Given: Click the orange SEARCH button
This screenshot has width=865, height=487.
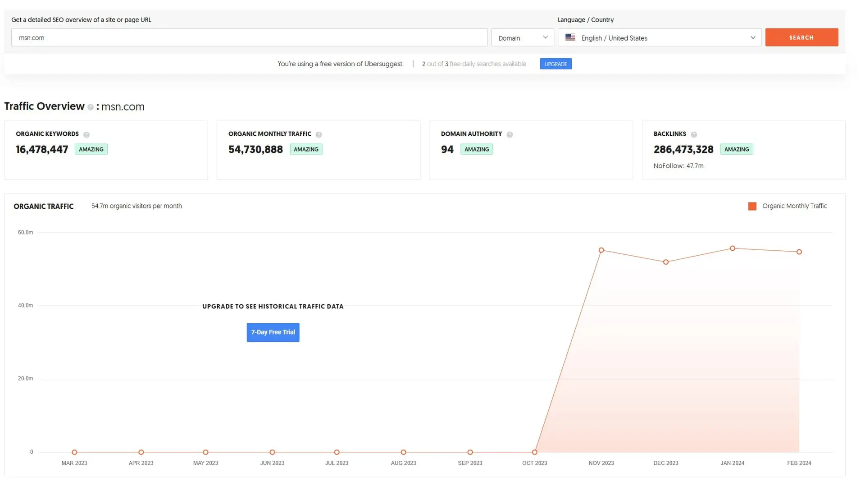Looking at the screenshot, I should click(801, 37).
